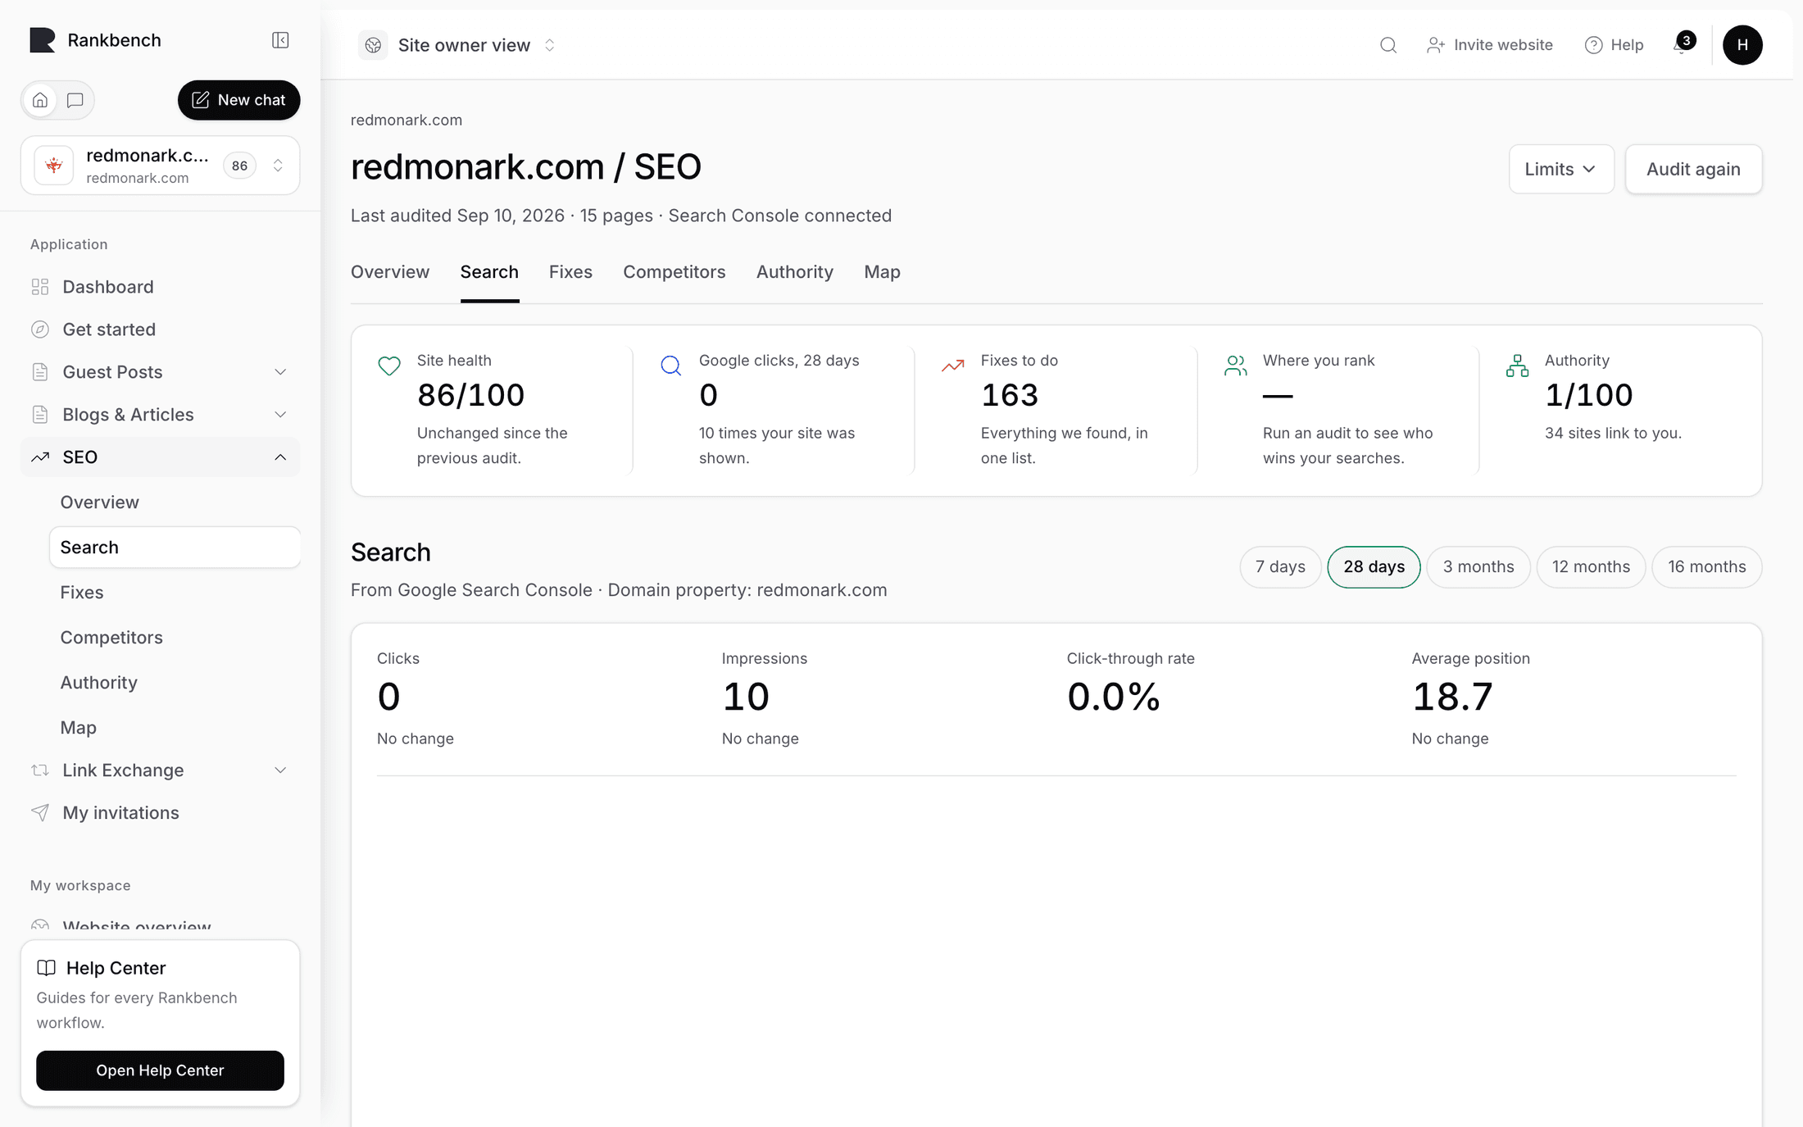This screenshot has height=1127, width=1803.
Task: Open the Site owner view switcher
Action: tap(458, 45)
